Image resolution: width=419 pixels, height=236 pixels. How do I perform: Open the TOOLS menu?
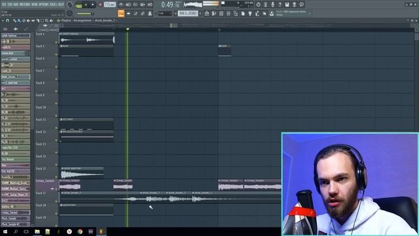(x=54, y=5)
